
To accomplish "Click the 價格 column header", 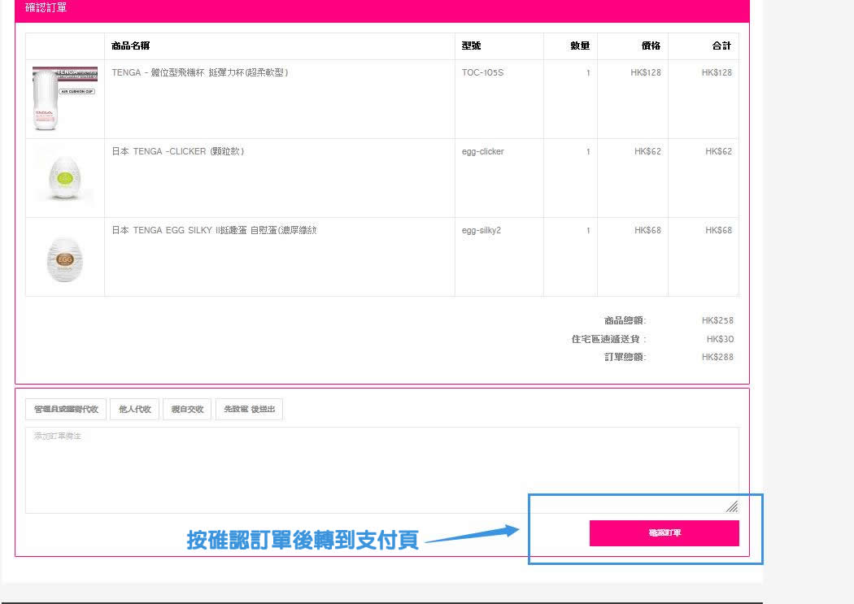I will point(651,46).
